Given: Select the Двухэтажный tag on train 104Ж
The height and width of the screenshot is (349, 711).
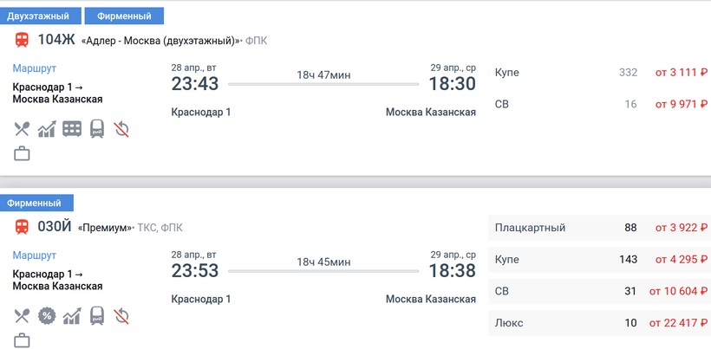Looking at the screenshot, I should (x=41, y=16).
